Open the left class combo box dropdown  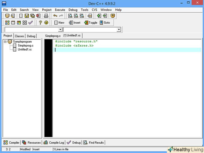click(60, 30)
